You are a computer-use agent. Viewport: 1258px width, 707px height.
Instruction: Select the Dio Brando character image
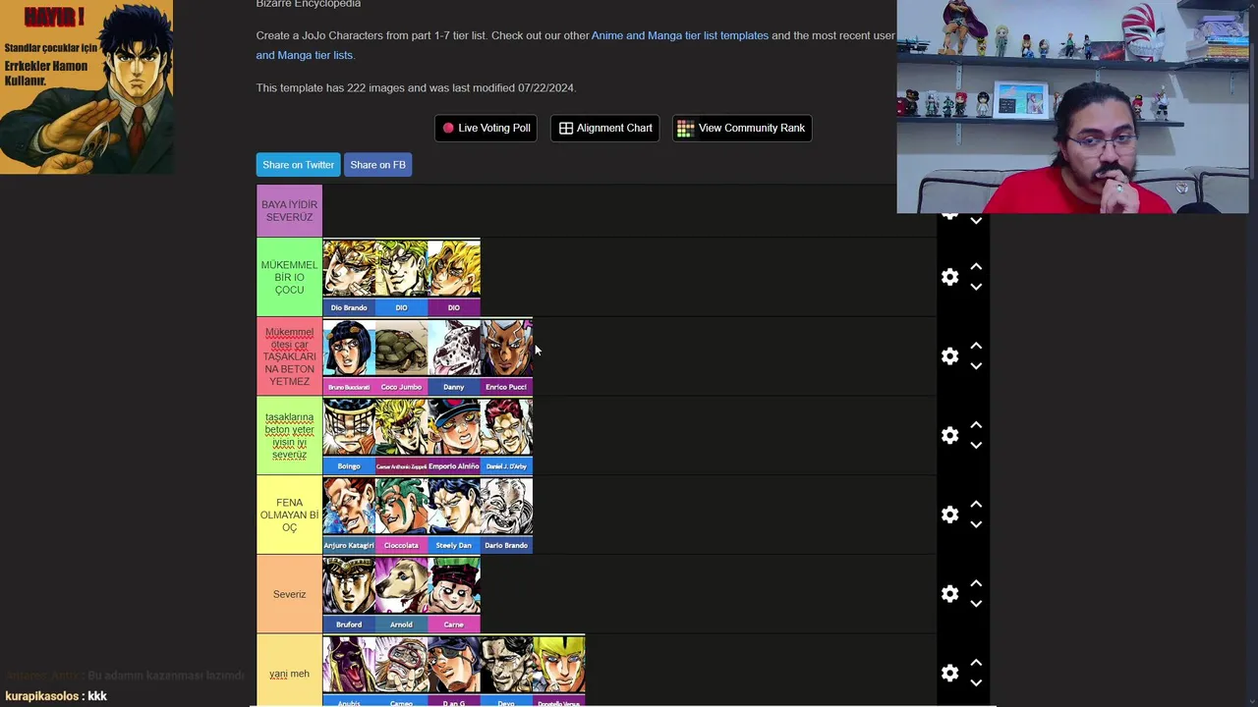point(349,277)
